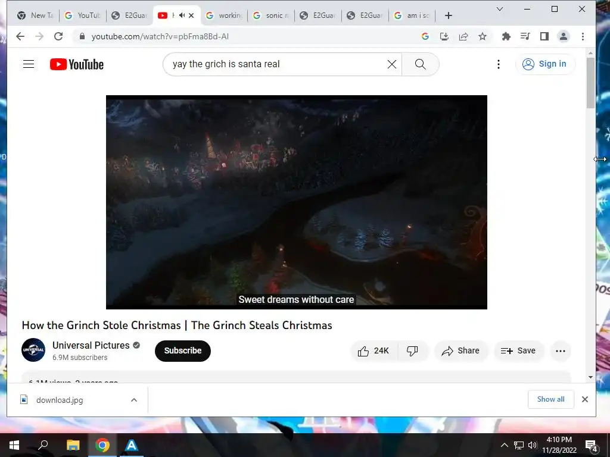Screen dimensions: 610x457
Task: Open File Explorer from taskbar
Action: pyautogui.click(x=73, y=445)
